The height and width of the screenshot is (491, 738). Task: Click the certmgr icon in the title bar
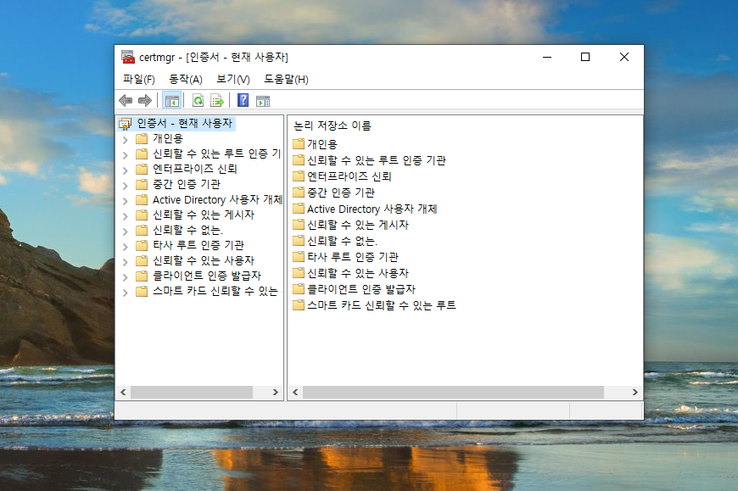pos(129,56)
